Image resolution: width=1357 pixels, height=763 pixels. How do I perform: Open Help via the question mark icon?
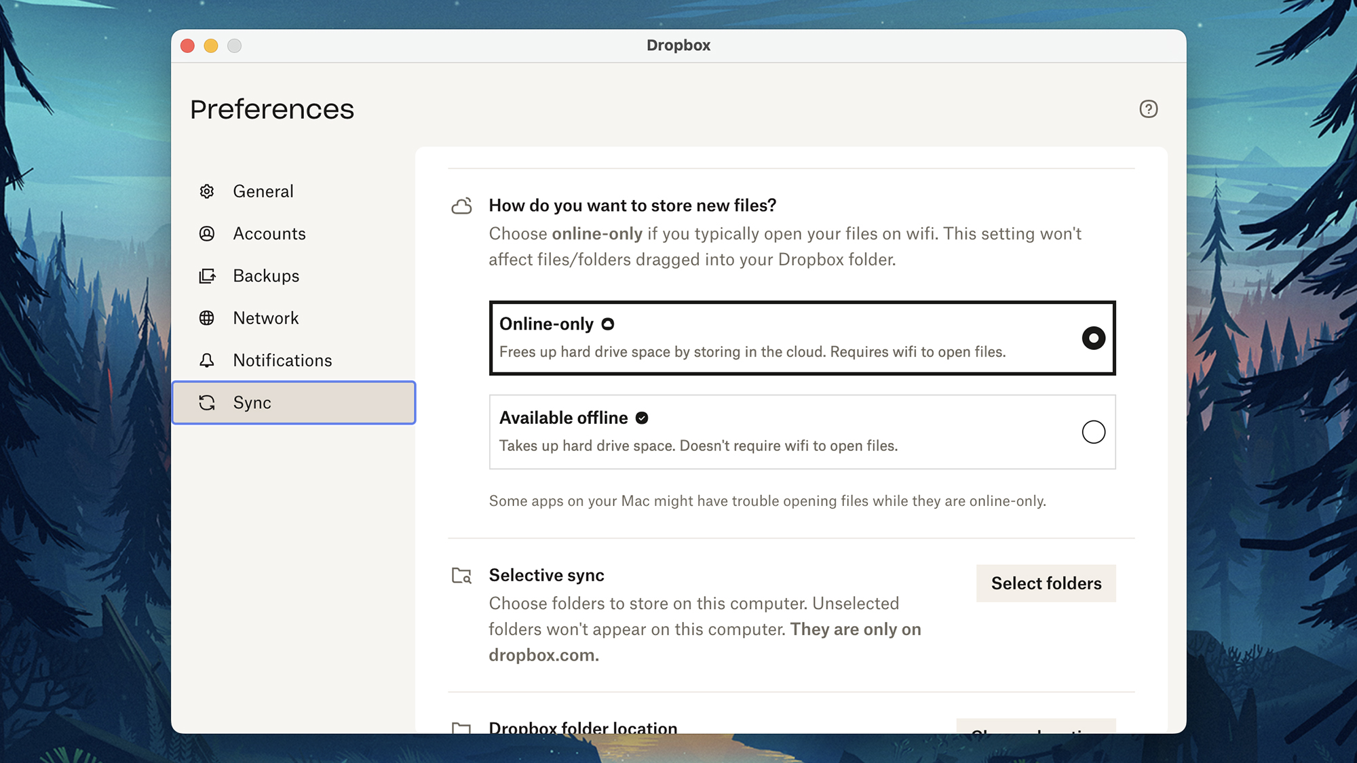click(x=1149, y=109)
